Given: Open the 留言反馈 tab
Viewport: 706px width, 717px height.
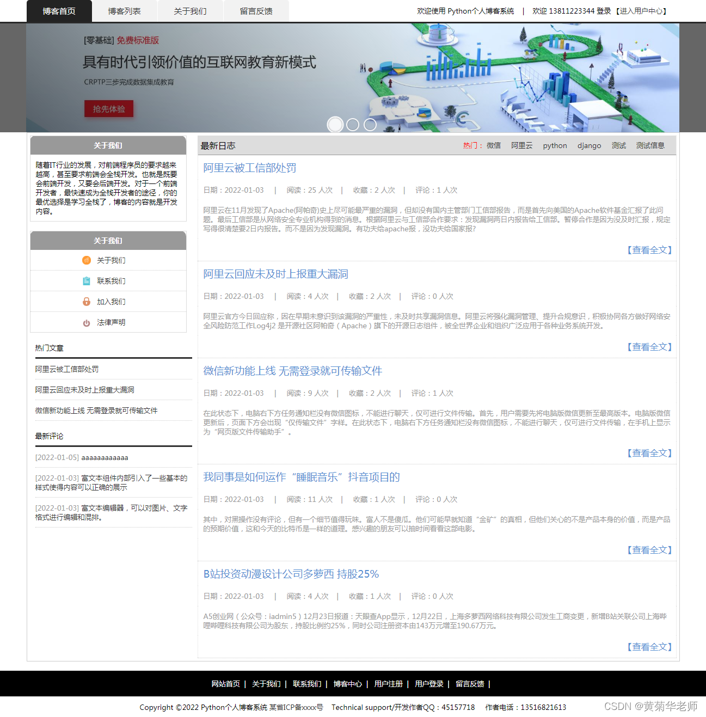Looking at the screenshot, I should point(256,11).
